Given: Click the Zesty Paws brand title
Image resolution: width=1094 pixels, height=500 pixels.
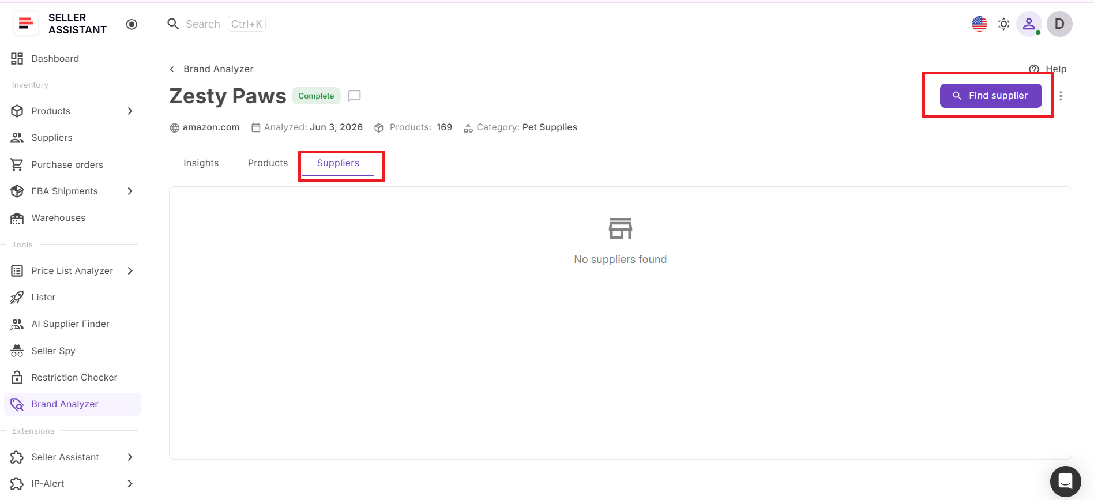Looking at the screenshot, I should tap(228, 96).
